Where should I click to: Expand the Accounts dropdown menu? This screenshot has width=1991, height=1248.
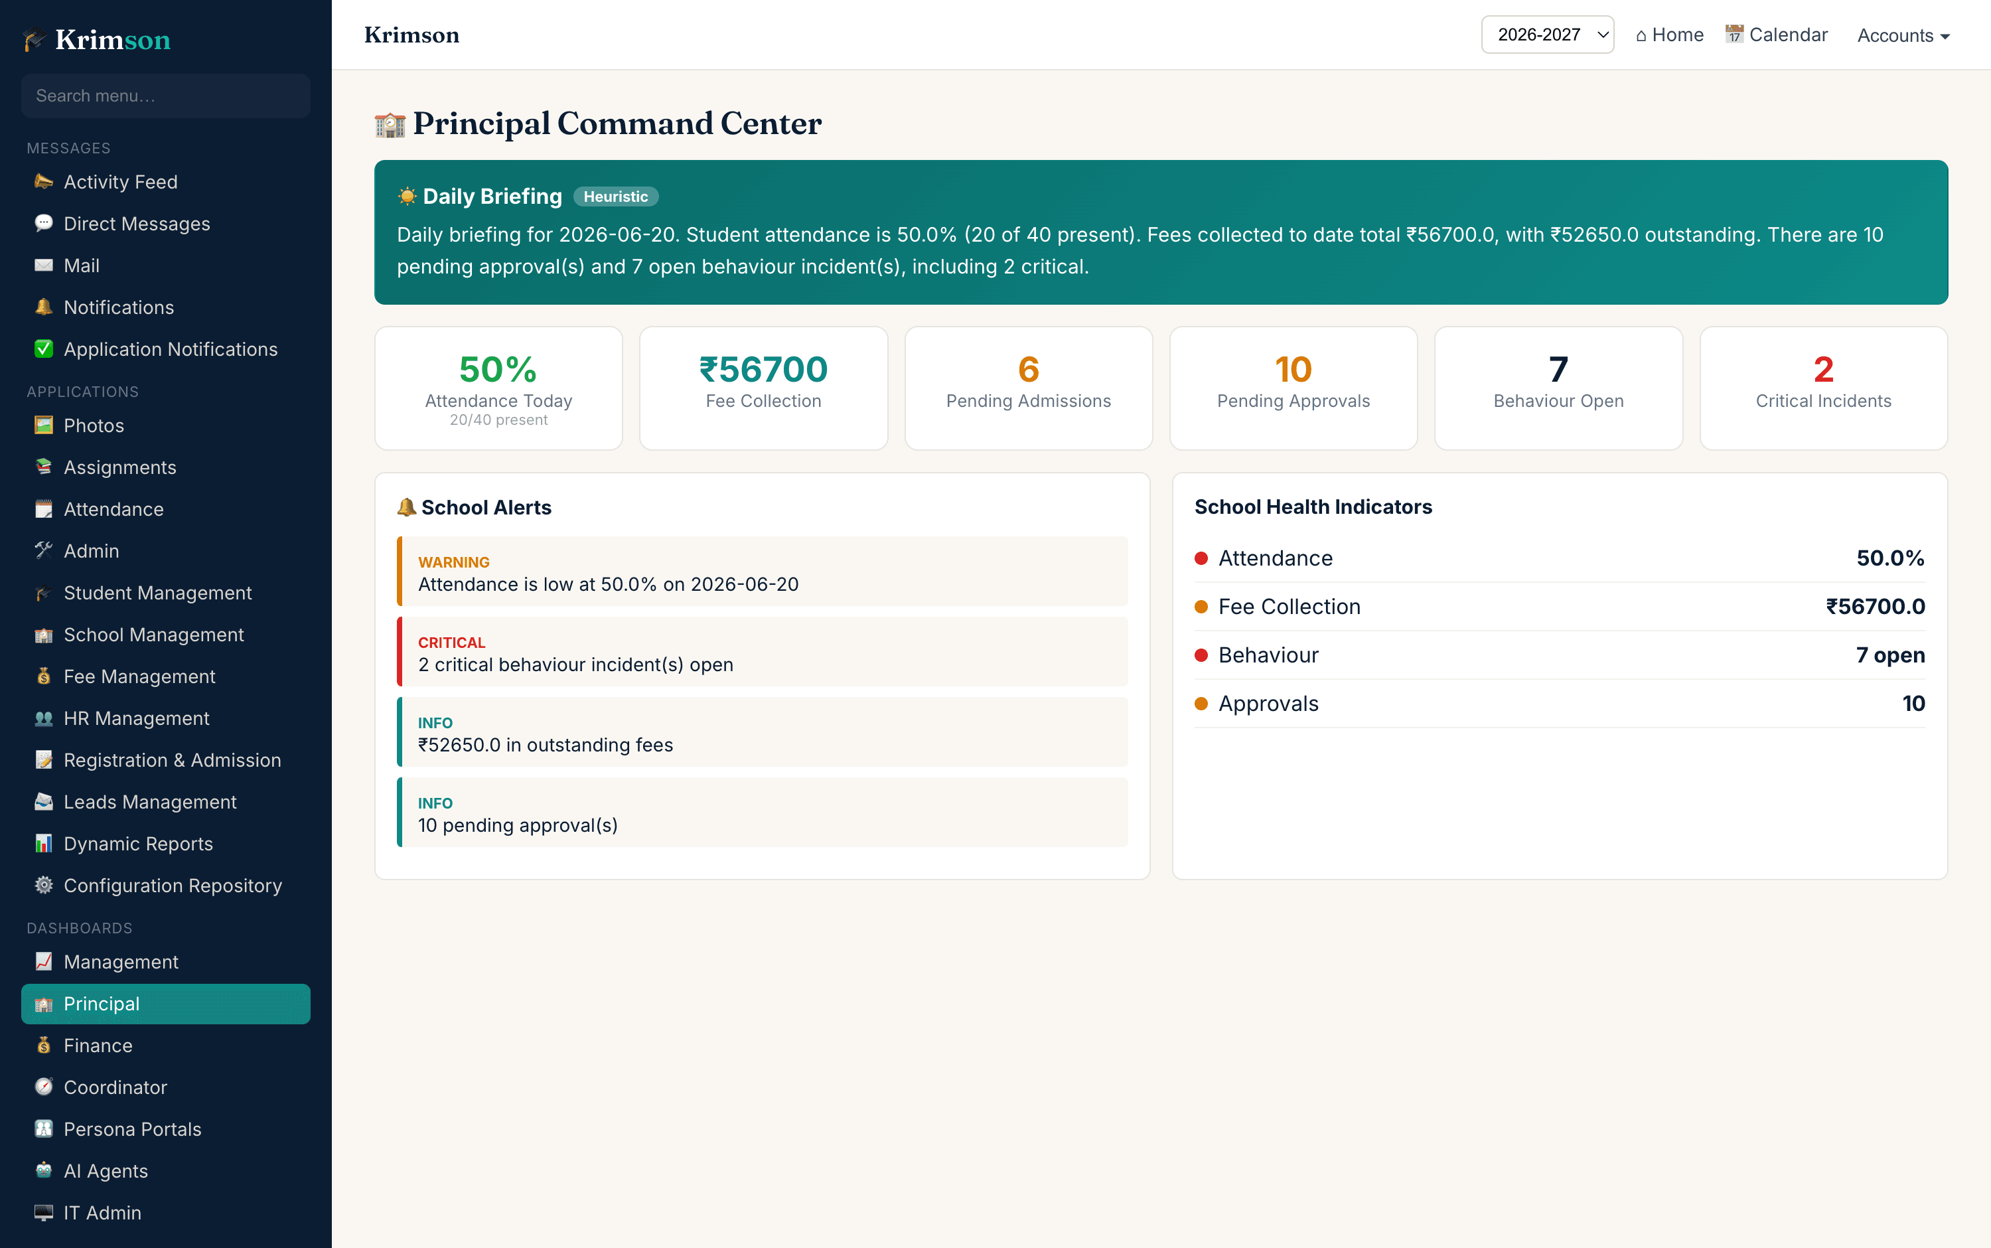[x=1903, y=35]
